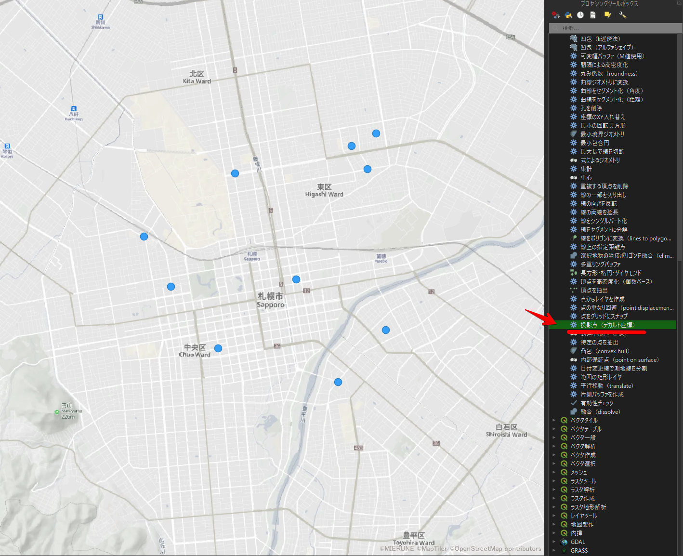Viewport: 683px width, 556px height.
Task: Select 点をグリッドにスナップ algorithm
Action: coord(604,316)
